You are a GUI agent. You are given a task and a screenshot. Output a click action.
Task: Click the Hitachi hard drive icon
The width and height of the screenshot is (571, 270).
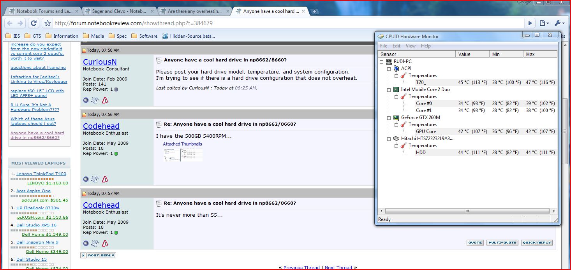pos(397,139)
